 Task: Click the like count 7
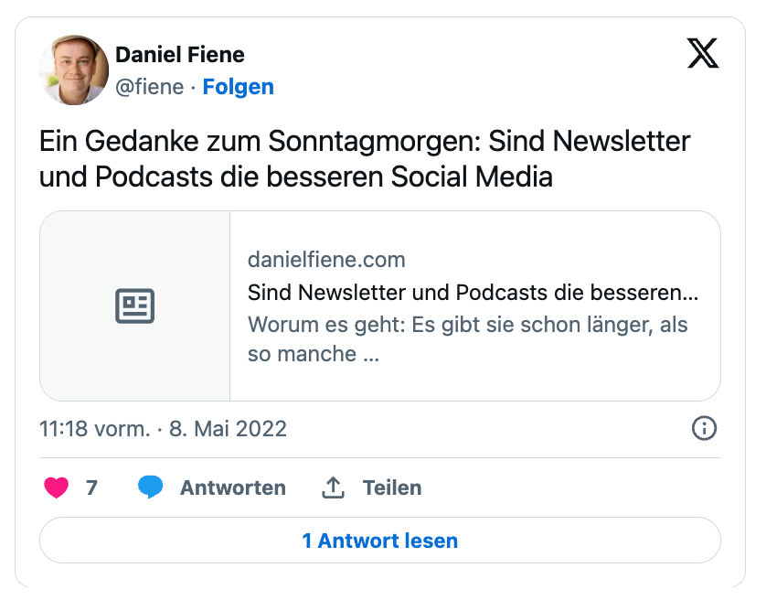[91, 487]
